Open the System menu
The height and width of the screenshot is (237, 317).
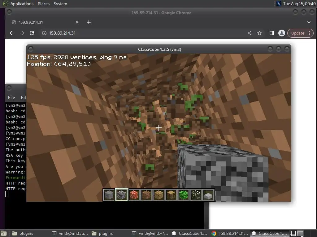tap(60, 4)
